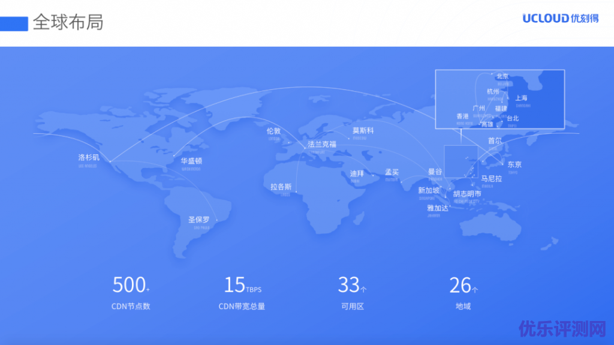The width and height of the screenshot is (614, 345).
Task: Click the 法兰克福 location label
Action: tap(322, 144)
